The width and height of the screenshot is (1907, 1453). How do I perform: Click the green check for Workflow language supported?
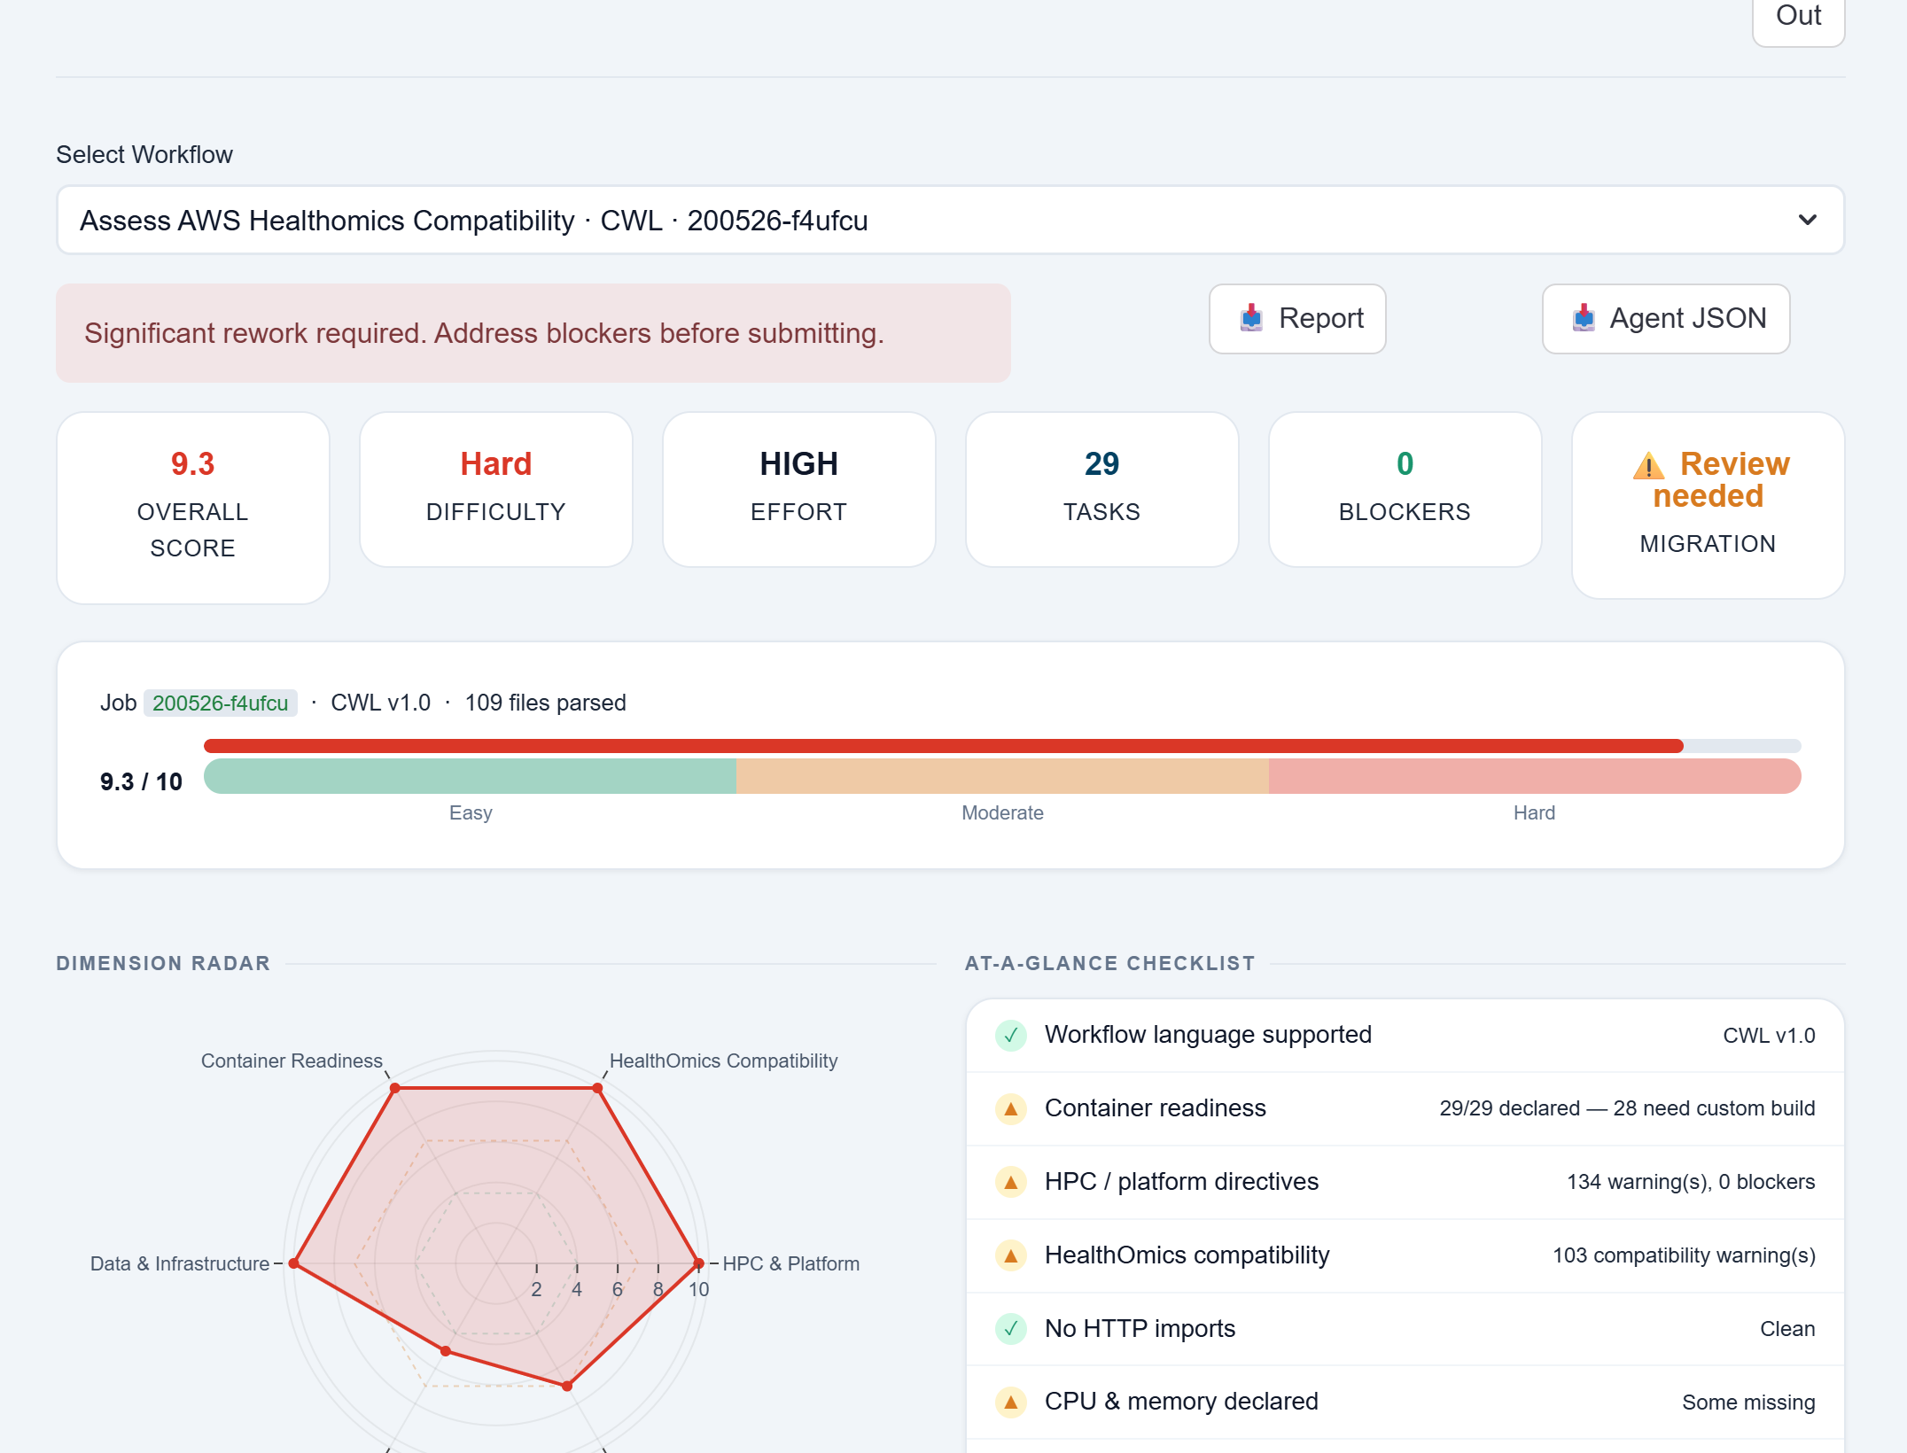pyautogui.click(x=1011, y=1035)
